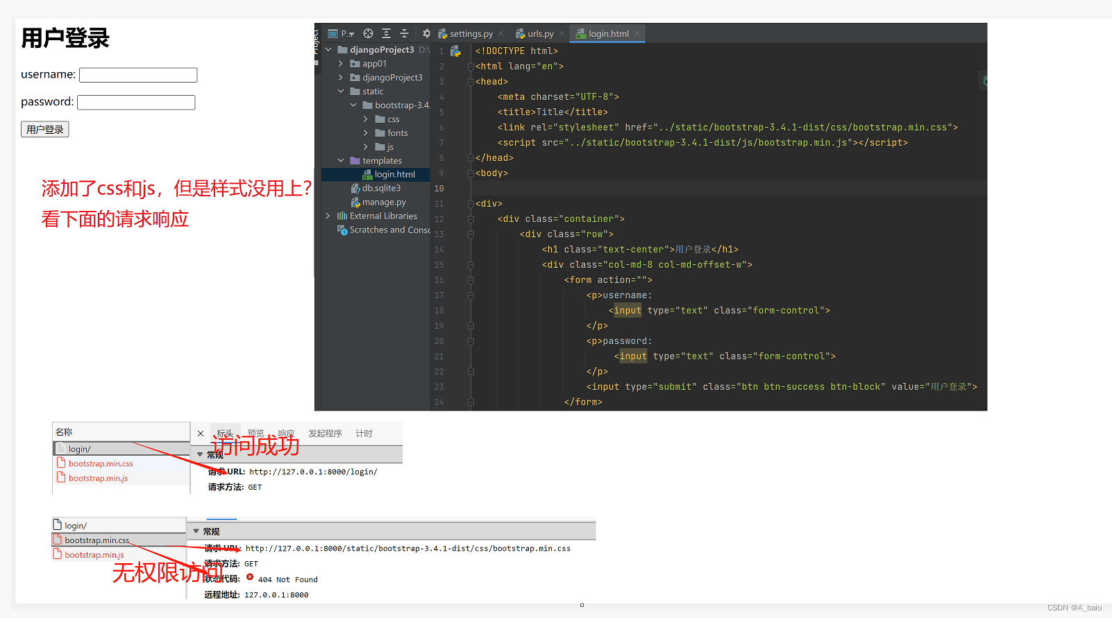Collapse the static folder
1112x618 pixels.
(x=341, y=91)
